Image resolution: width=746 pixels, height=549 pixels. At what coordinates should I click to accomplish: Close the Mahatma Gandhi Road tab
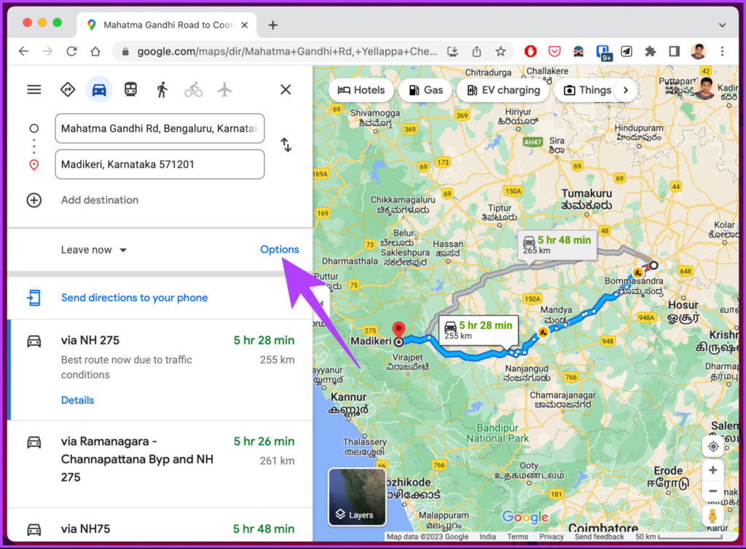[x=245, y=25]
